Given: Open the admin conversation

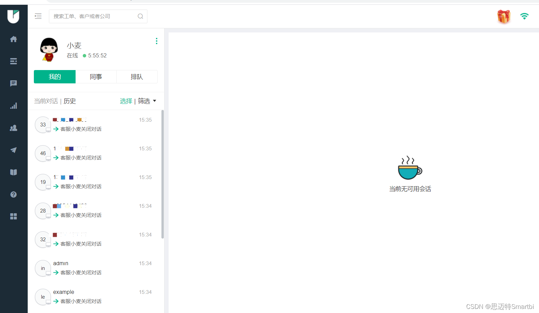Looking at the screenshot, I should point(94,268).
